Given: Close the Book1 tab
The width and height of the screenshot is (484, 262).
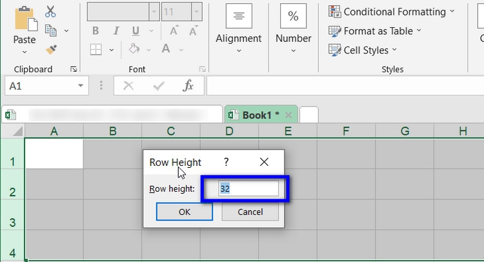Looking at the screenshot, I should (x=288, y=115).
